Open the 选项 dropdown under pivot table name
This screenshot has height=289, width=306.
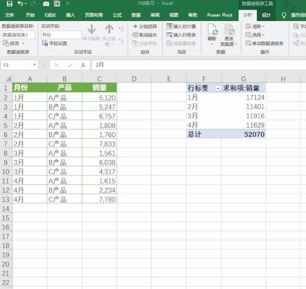[x=14, y=43]
